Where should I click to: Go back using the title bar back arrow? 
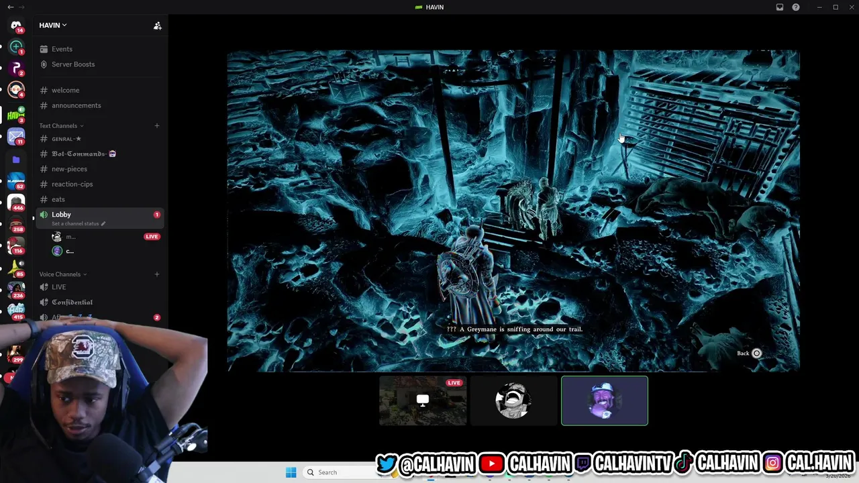pos(10,7)
